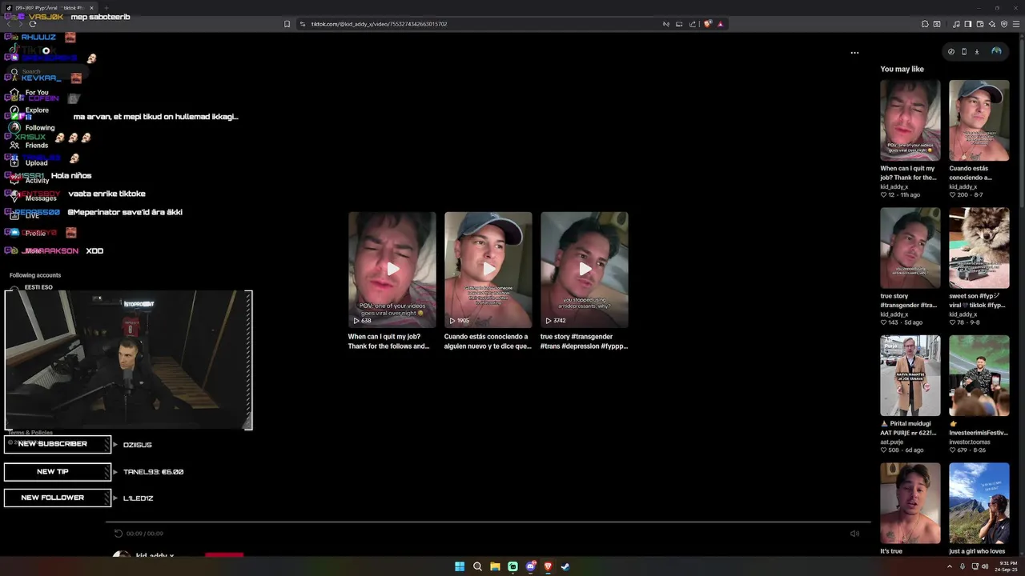Open the Leo AI sparkle icon
Screen dimensions: 1025x576
(x=992, y=24)
